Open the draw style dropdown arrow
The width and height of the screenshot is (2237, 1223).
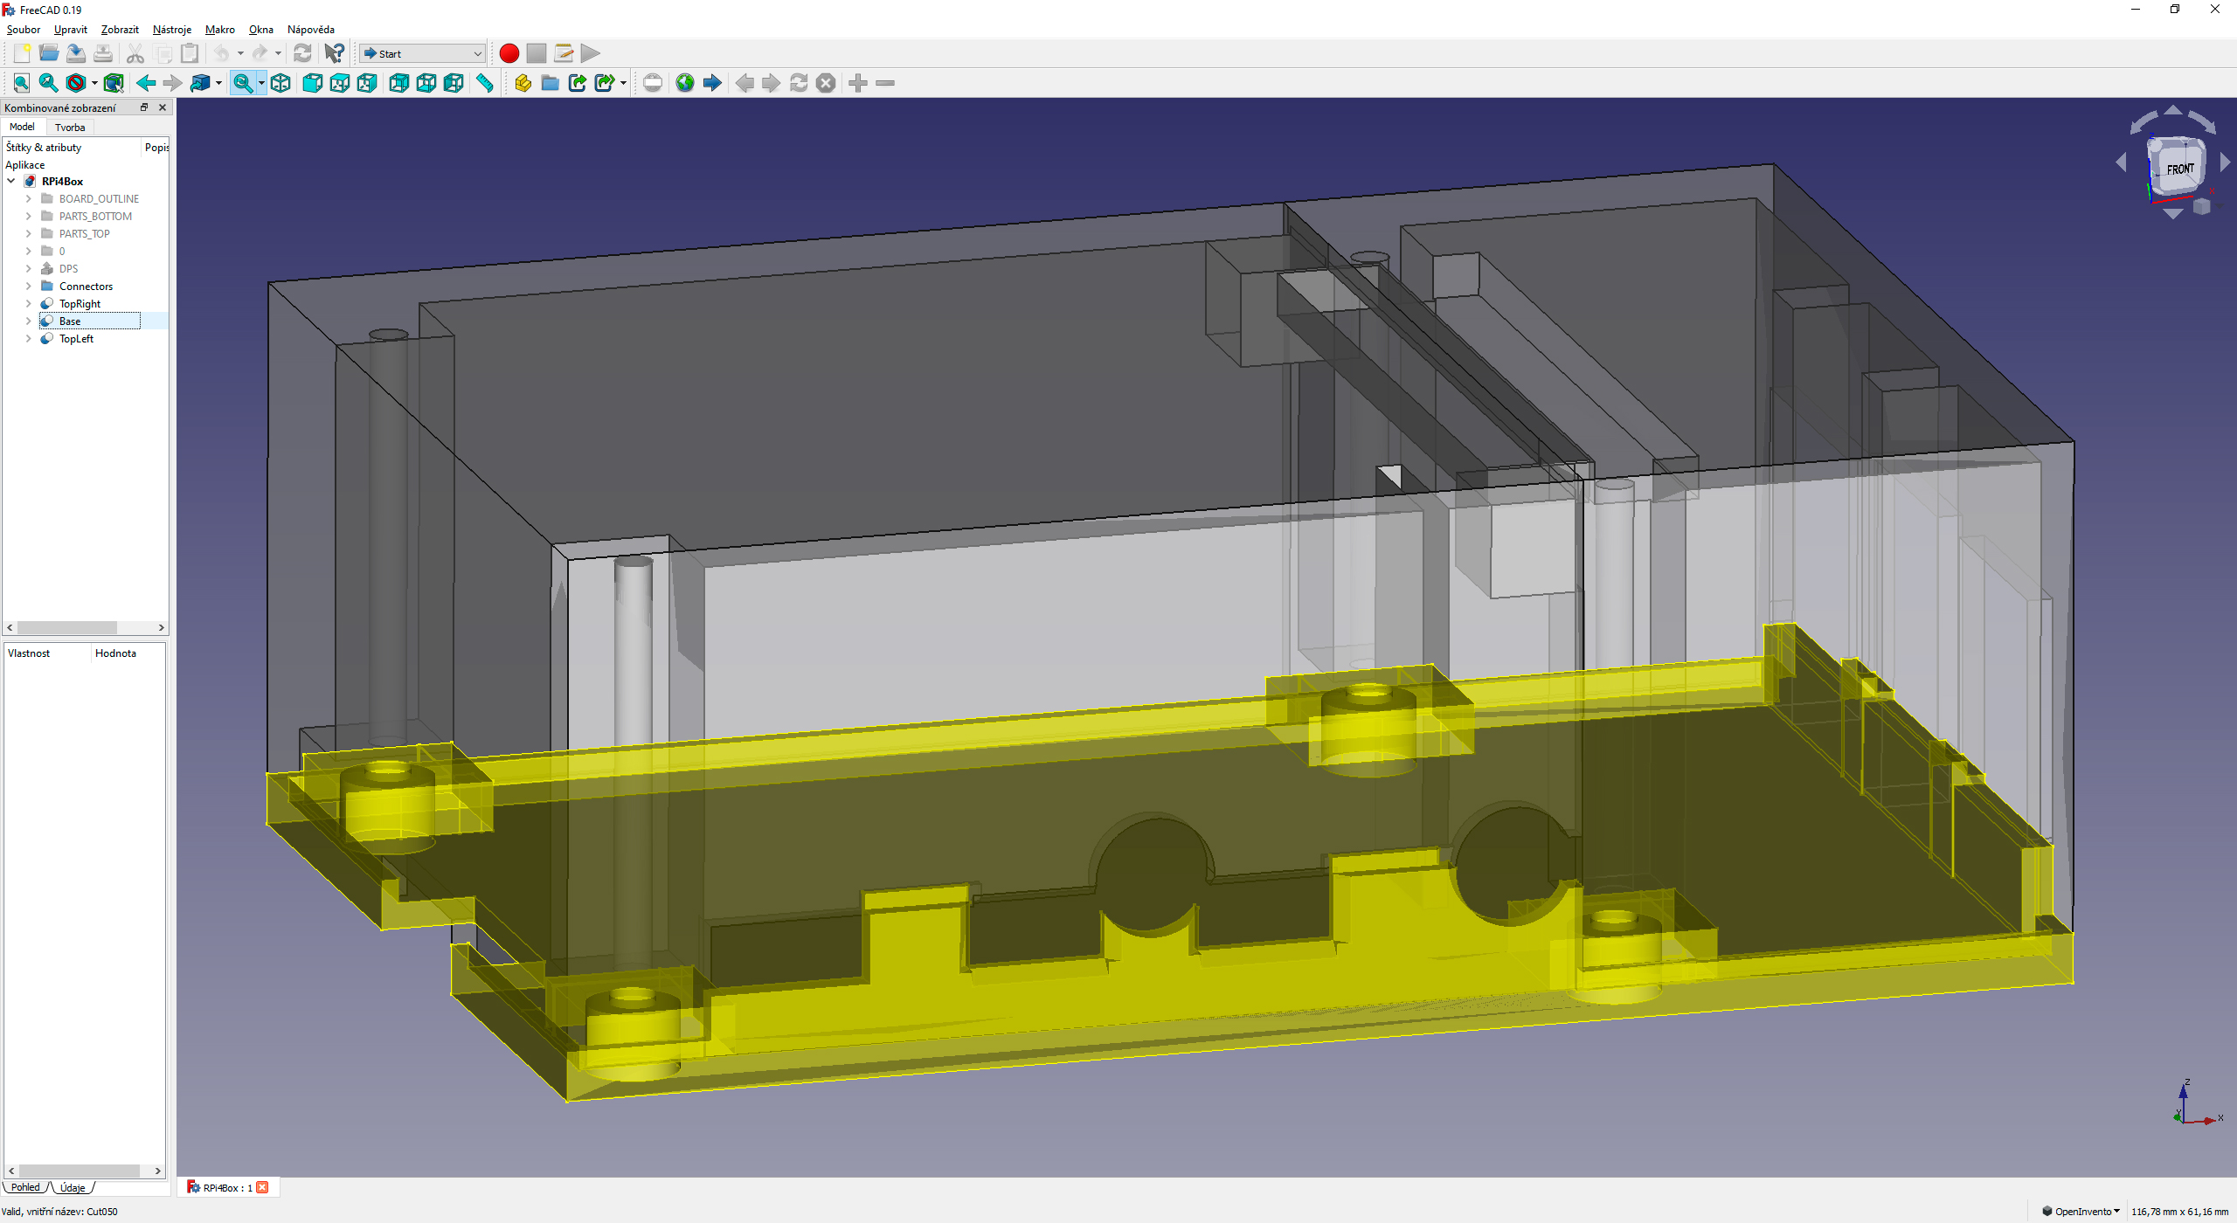click(x=94, y=83)
